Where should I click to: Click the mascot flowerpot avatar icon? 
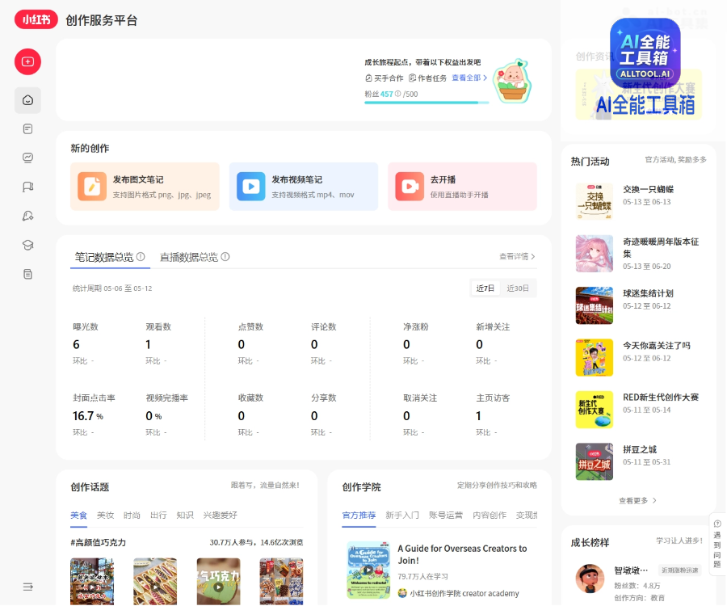(512, 81)
